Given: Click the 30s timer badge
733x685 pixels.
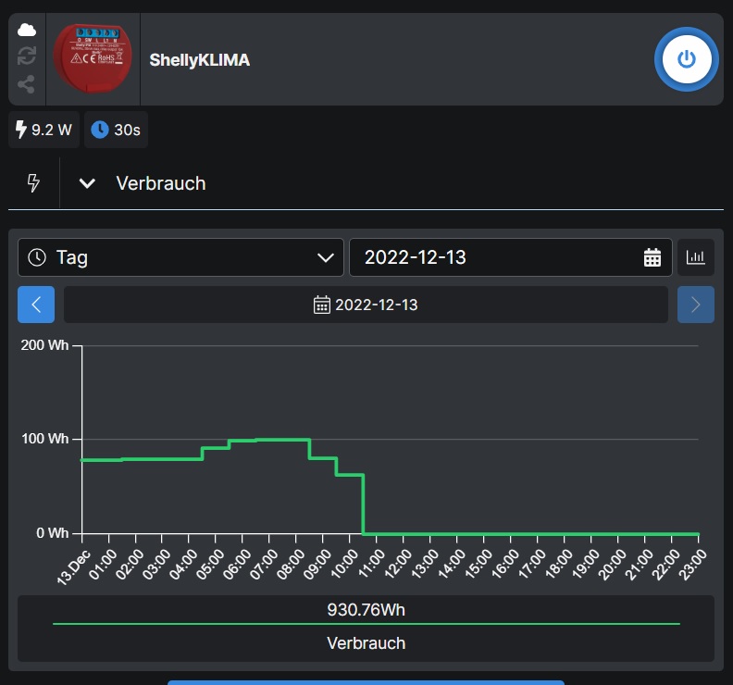Looking at the screenshot, I should [x=116, y=131].
